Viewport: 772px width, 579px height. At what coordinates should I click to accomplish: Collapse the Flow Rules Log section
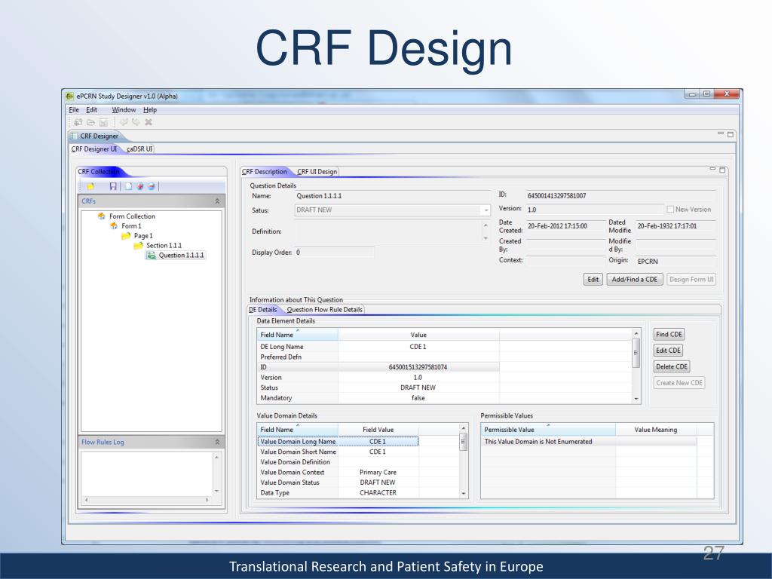pos(217,442)
